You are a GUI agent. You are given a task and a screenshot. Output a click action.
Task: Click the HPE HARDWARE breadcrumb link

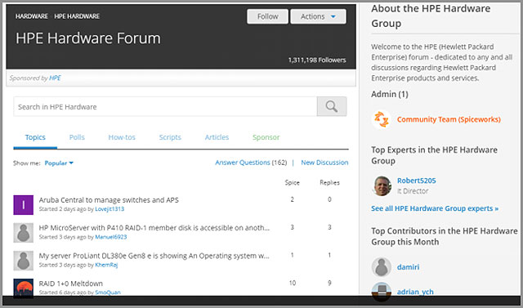[x=77, y=16]
